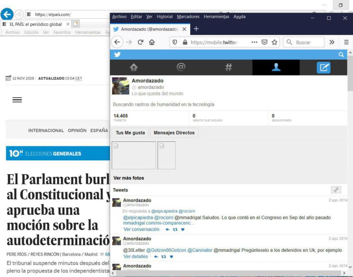Reload the Firefox page
The height and width of the screenshot is (277, 353).
coord(141,42)
